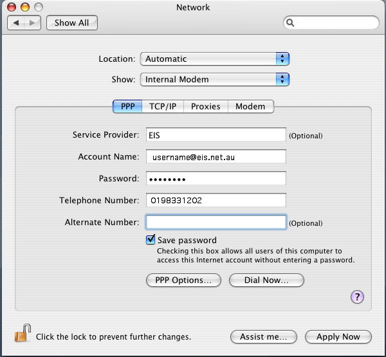Zoom the window using the green button
This screenshot has height=357, width=386.
point(38,7)
